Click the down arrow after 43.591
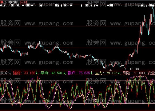 (64, 73)
